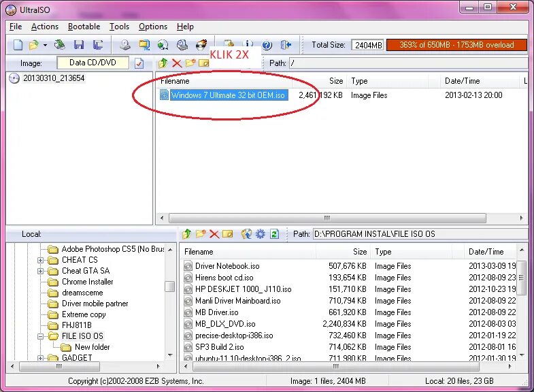Sort image pane by Date/Time column header
Screen dimensions: 534x392
(480, 81)
